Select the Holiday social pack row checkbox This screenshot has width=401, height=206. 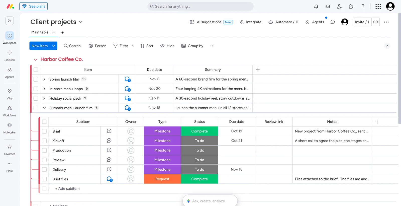[36, 98]
